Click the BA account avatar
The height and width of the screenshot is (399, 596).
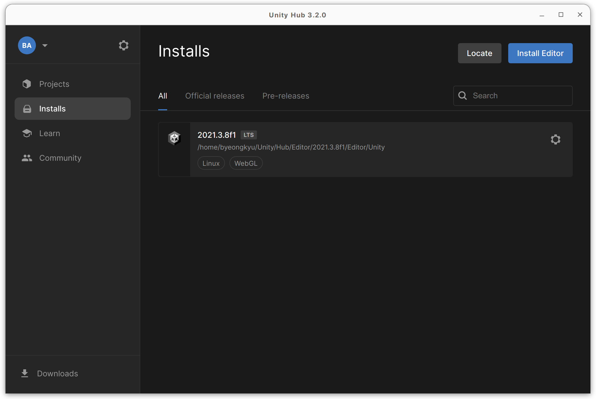point(27,45)
